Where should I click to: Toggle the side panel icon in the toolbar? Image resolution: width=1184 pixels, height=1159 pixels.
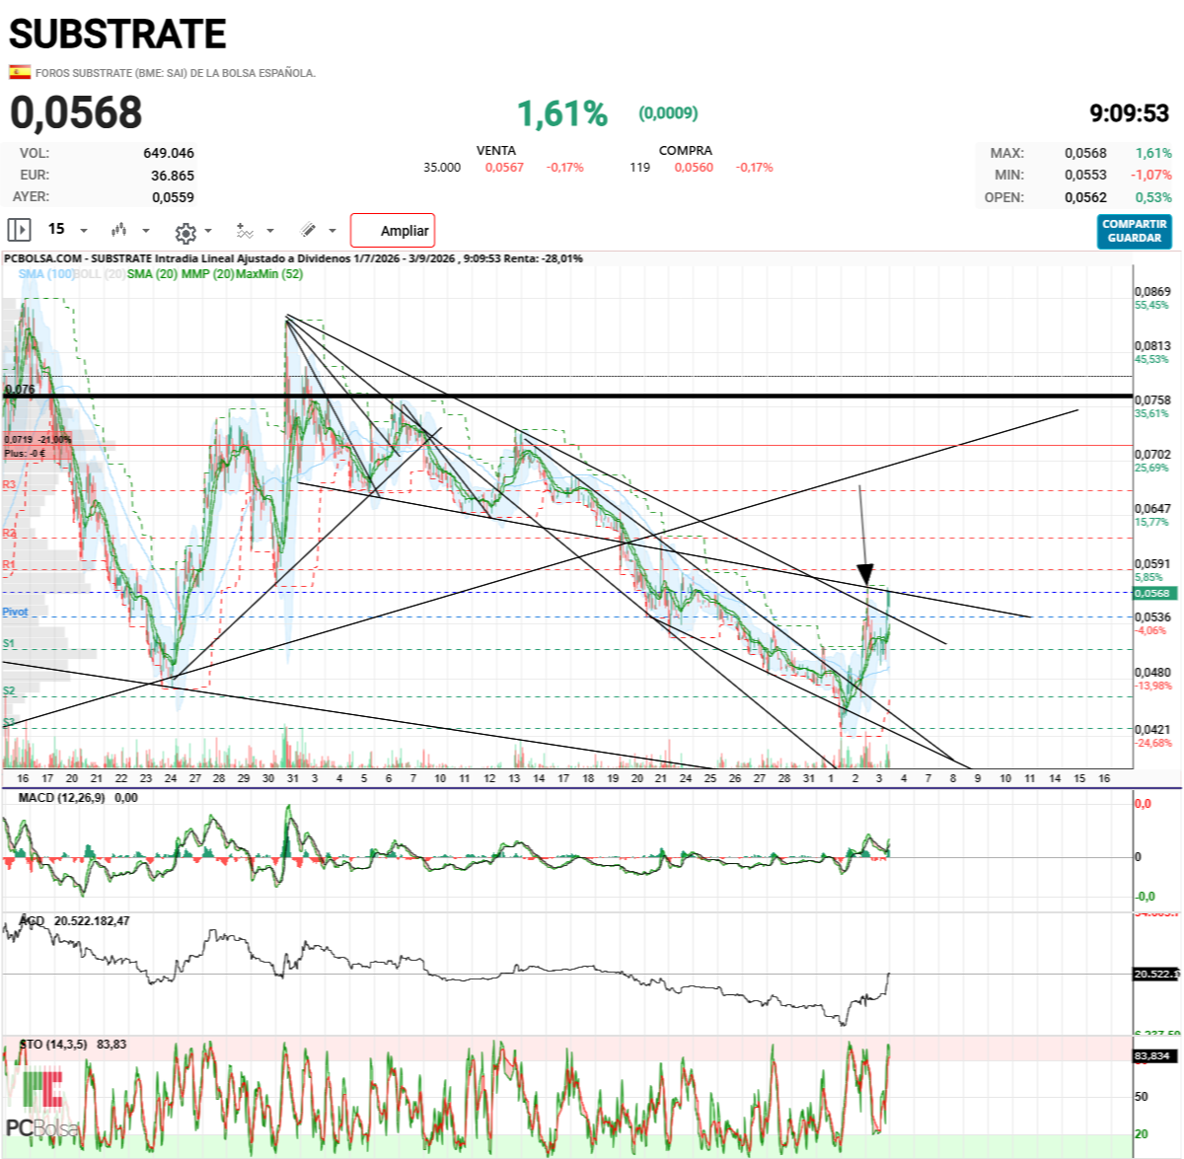[x=19, y=230]
